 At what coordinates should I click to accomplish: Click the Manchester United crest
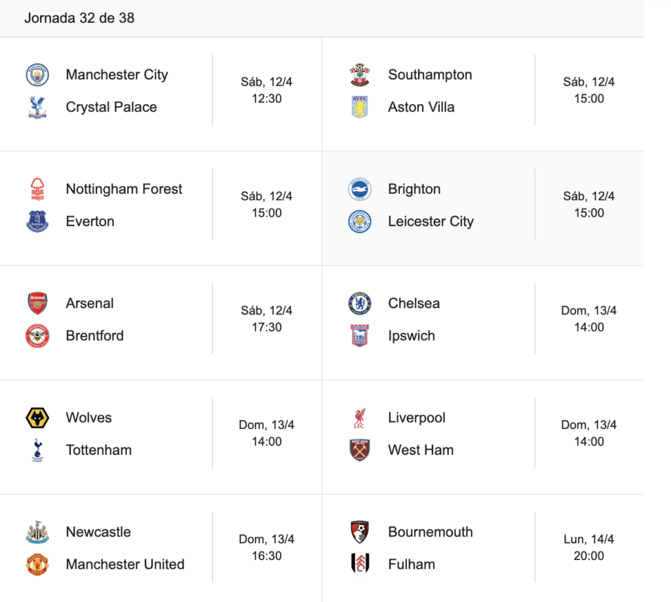click(37, 565)
